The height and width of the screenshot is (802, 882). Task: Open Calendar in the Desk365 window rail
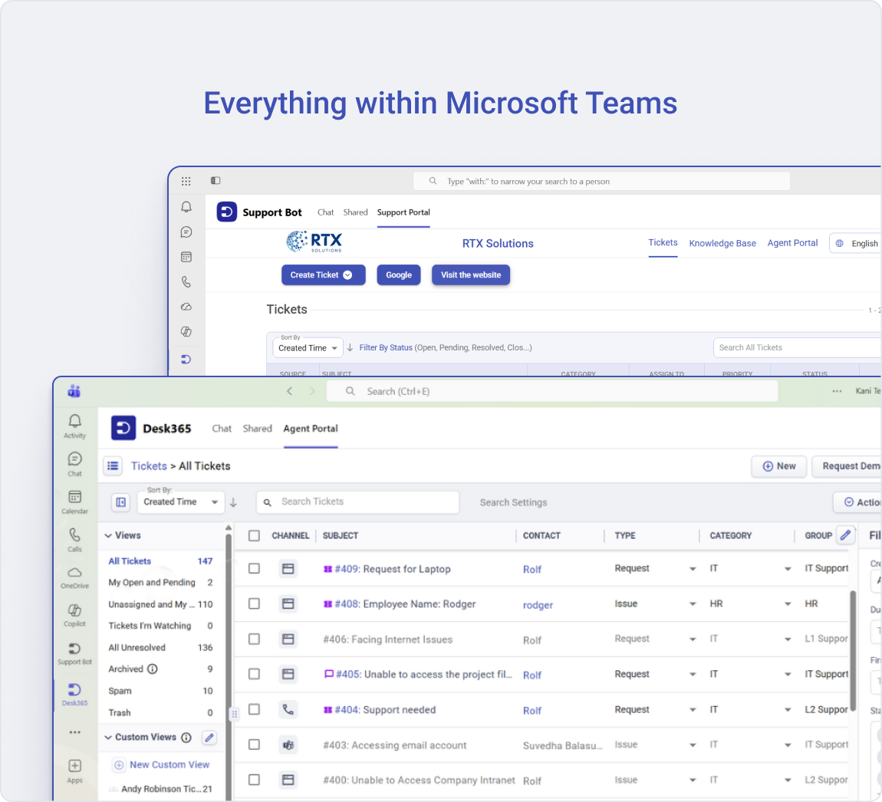tap(75, 502)
